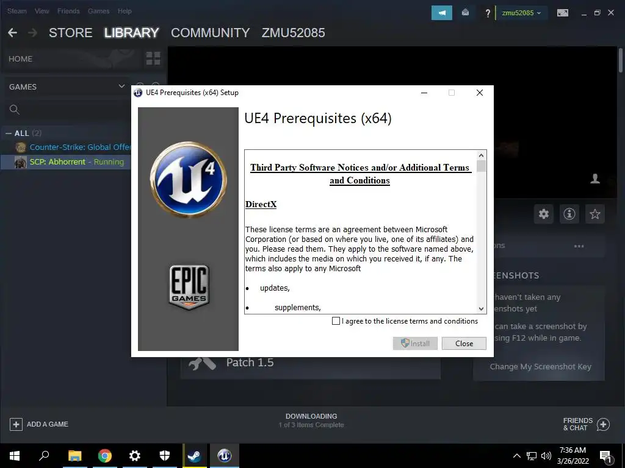The image size is (625, 468).
Task: Open Windows Settings from taskbar
Action: [135, 456]
